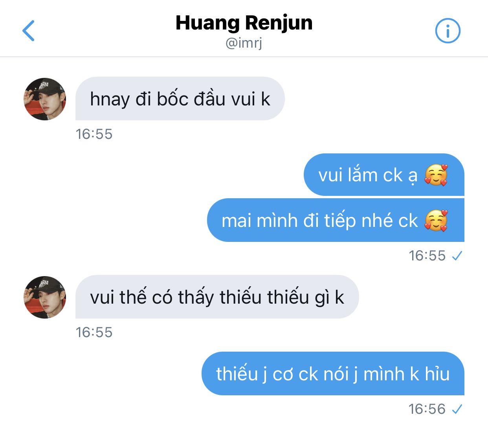Image resolution: width=488 pixels, height=424 pixels.
Task: Select 'hnay đi bốc đầu vui k' bubble
Action: 180,99
